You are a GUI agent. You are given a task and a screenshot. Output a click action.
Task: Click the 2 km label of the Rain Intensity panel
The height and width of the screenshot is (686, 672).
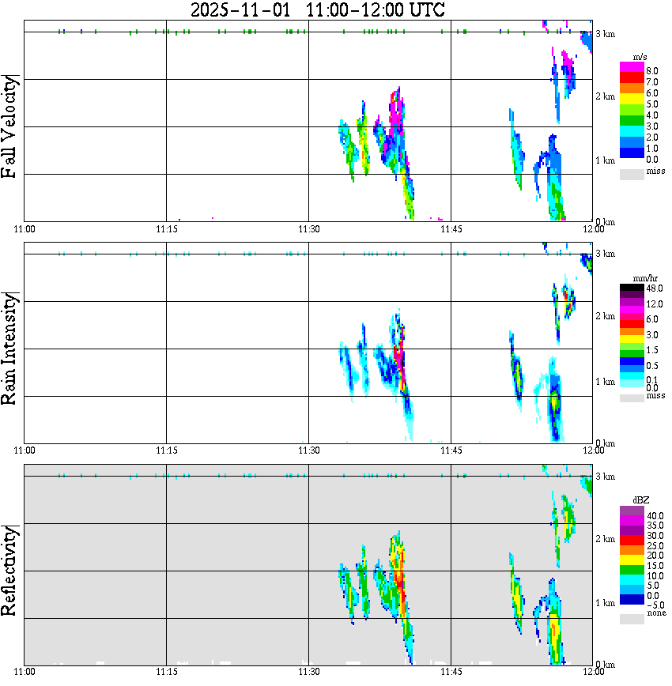tap(605, 316)
